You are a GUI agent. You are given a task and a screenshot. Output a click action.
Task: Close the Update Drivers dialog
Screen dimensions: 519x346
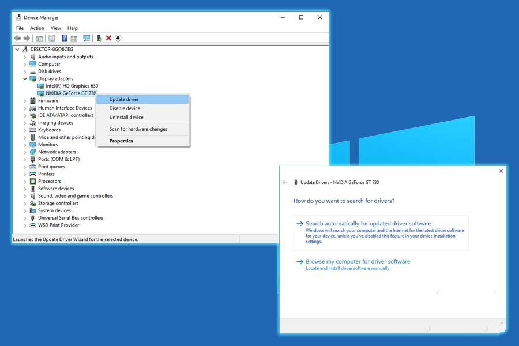pos(501,171)
